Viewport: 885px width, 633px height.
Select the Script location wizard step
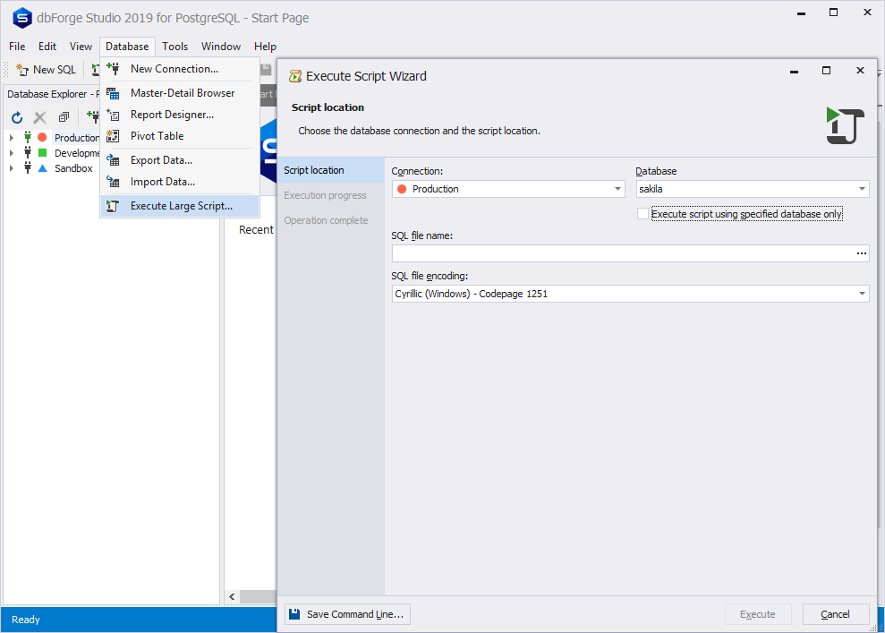[331, 170]
